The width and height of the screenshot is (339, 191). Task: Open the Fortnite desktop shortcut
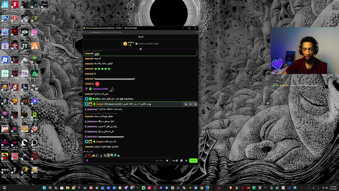coord(5,6)
